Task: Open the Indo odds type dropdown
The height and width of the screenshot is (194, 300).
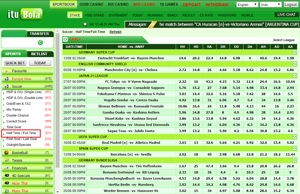Action: click(271, 5)
